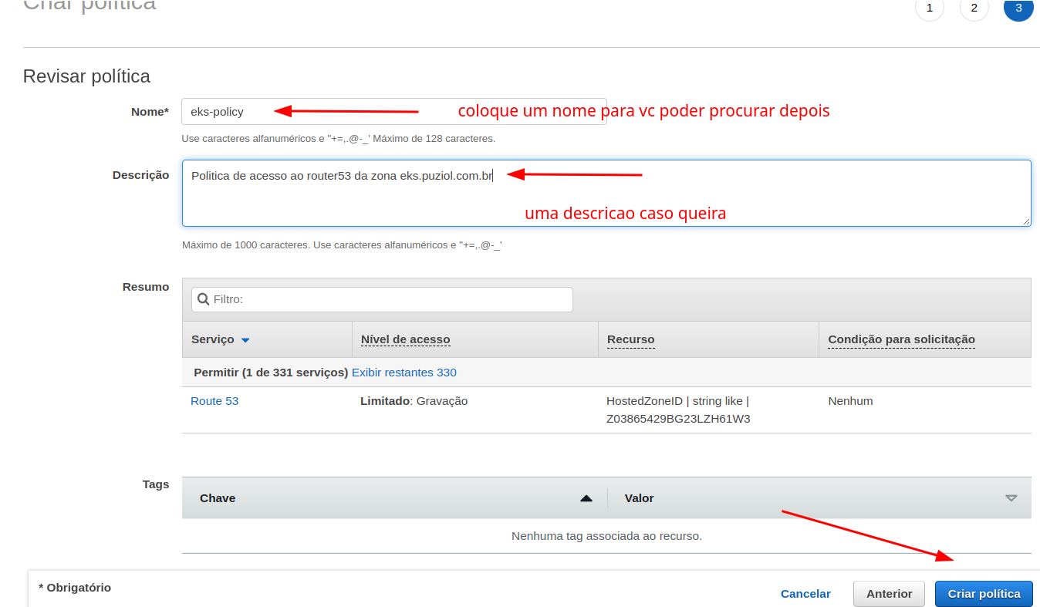Click the Descrição textarea resize handle

click(x=1026, y=221)
